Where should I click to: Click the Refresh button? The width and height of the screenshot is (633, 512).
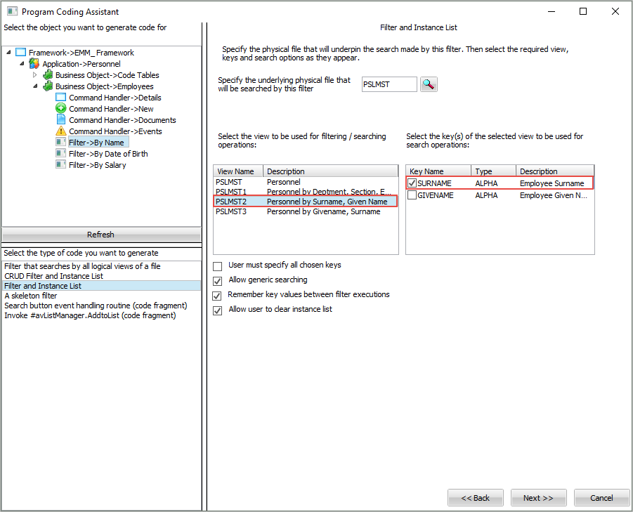101,235
